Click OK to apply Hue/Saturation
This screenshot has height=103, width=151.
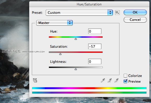(135, 12)
